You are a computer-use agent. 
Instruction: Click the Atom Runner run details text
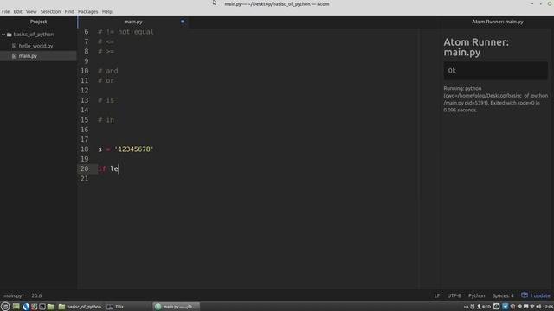pos(496,99)
